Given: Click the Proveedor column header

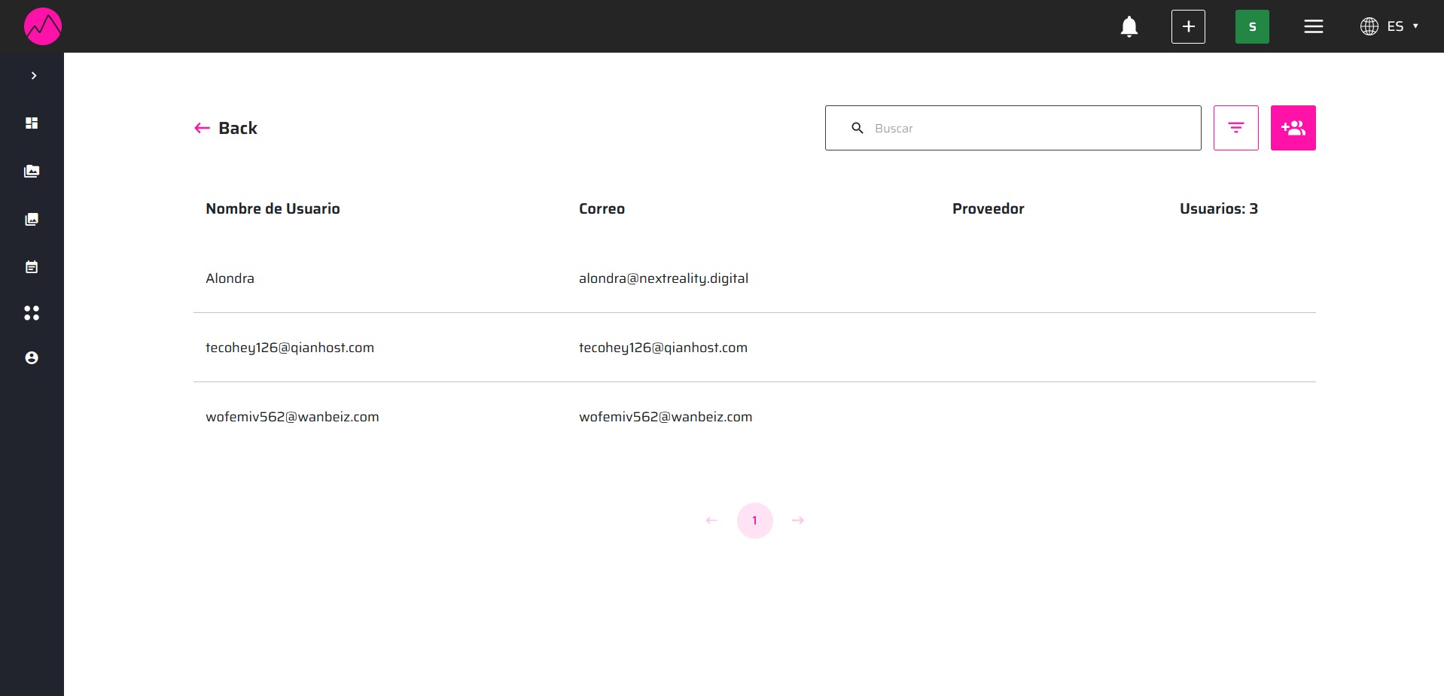Looking at the screenshot, I should pyautogui.click(x=988, y=209).
